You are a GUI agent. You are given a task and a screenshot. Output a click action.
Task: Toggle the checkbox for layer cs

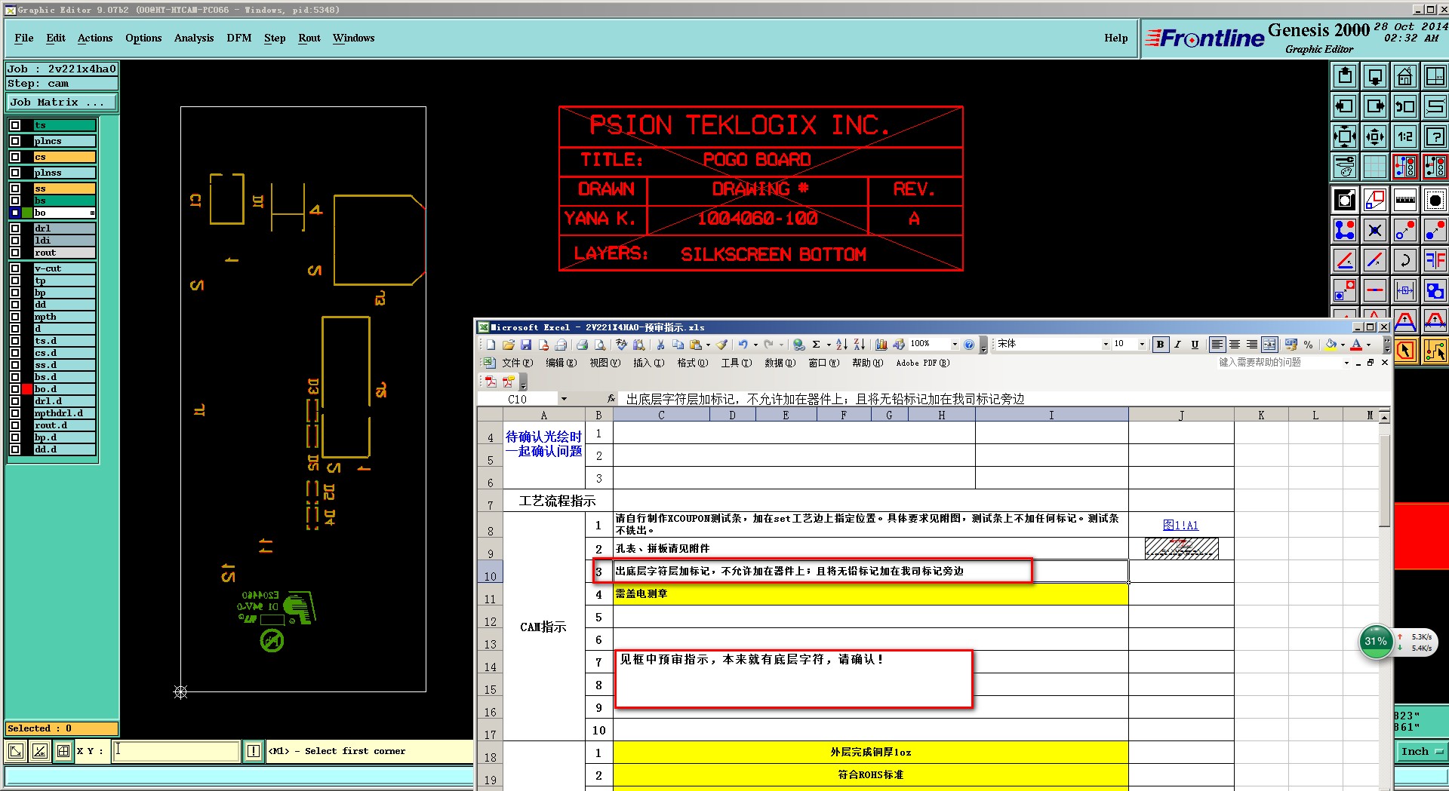pyautogui.click(x=15, y=157)
